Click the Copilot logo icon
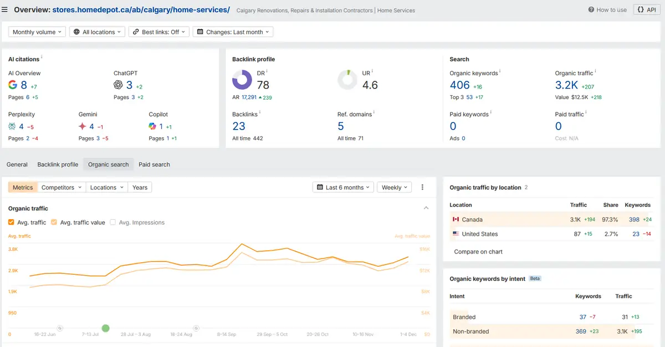Viewport: 665px width, 347px height. tap(153, 127)
